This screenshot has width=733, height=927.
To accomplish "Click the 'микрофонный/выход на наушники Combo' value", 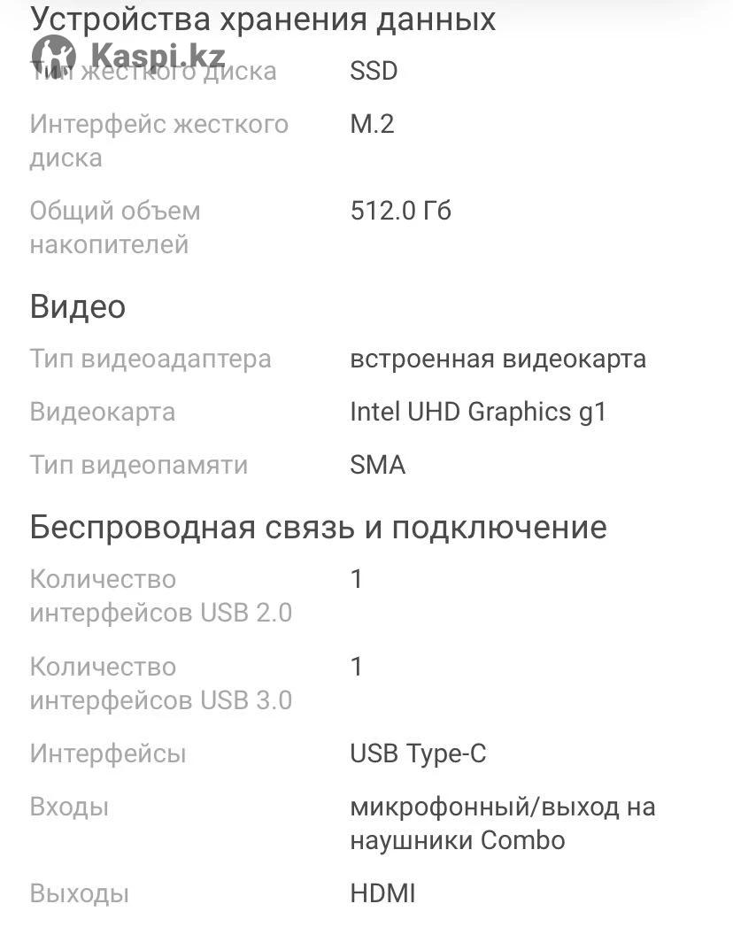I will click(x=503, y=823).
